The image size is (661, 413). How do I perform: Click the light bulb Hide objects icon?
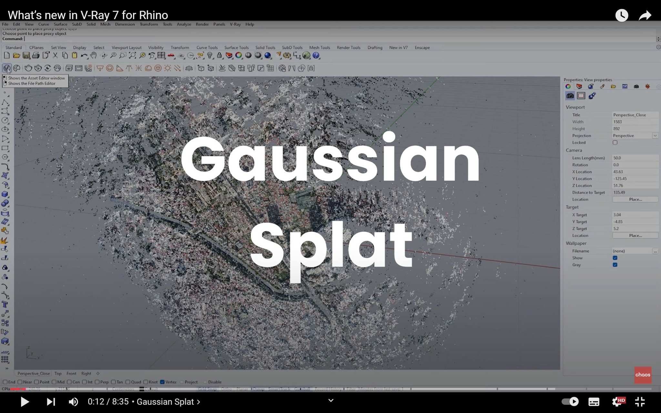[210, 55]
